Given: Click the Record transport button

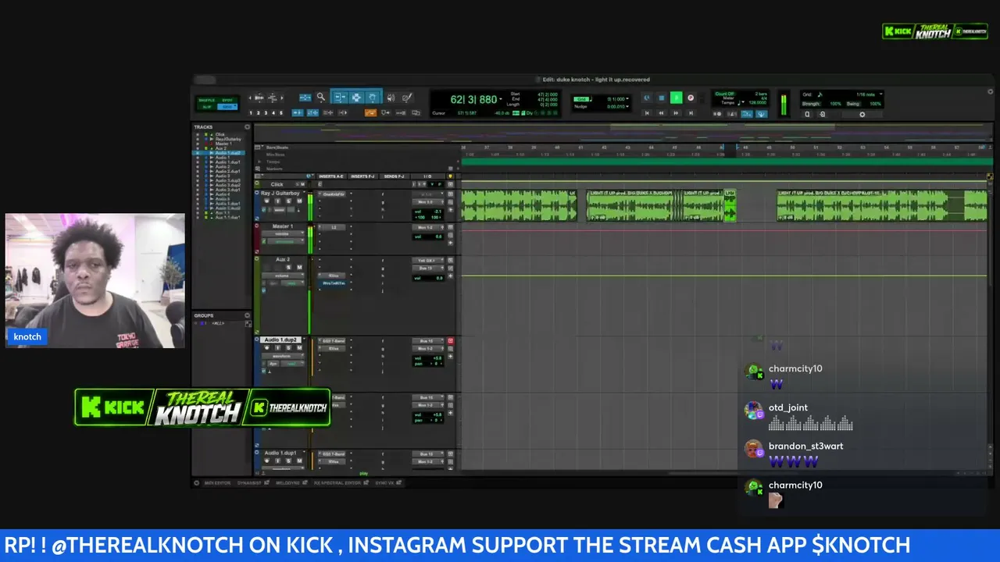Looking at the screenshot, I should (x=691, y=98).
